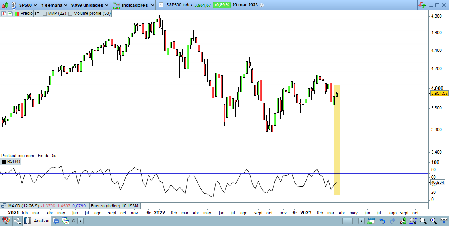The height and width of the screenshot is (226, 449).
Task: Open the list icon next to Precio
Action: click(37, 13)
